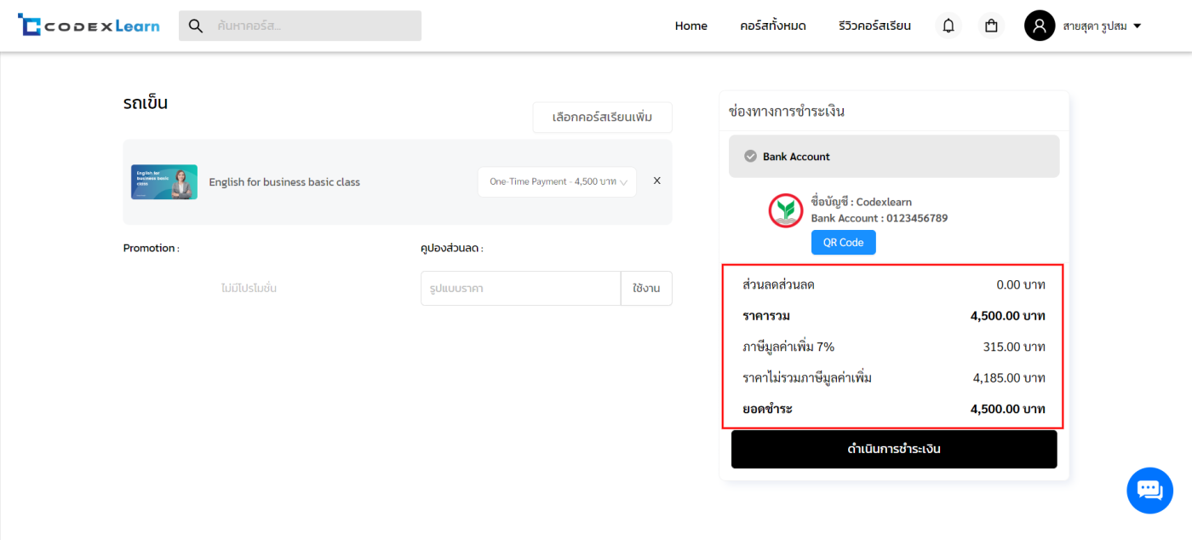Open รีวิวคอร์สเรียน in the navigation

pos(874,26)
